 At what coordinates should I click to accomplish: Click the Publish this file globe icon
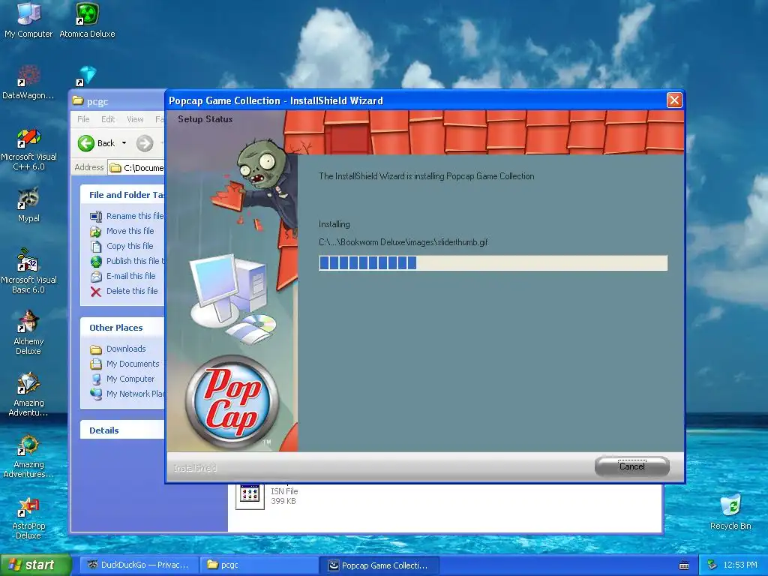click(96, 261)
